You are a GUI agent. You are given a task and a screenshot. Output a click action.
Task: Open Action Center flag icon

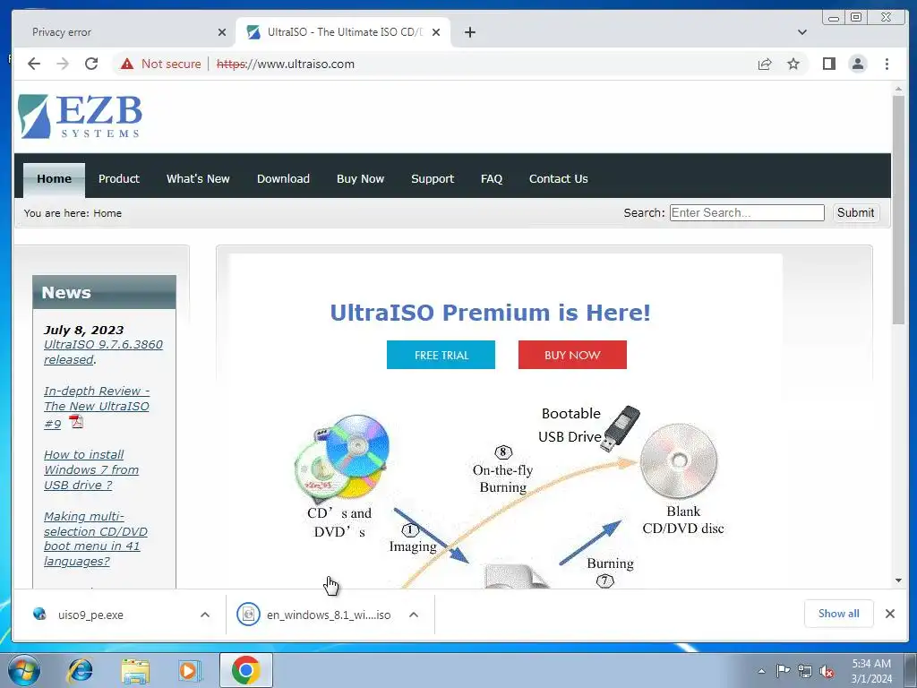click(x=783, y=671)
